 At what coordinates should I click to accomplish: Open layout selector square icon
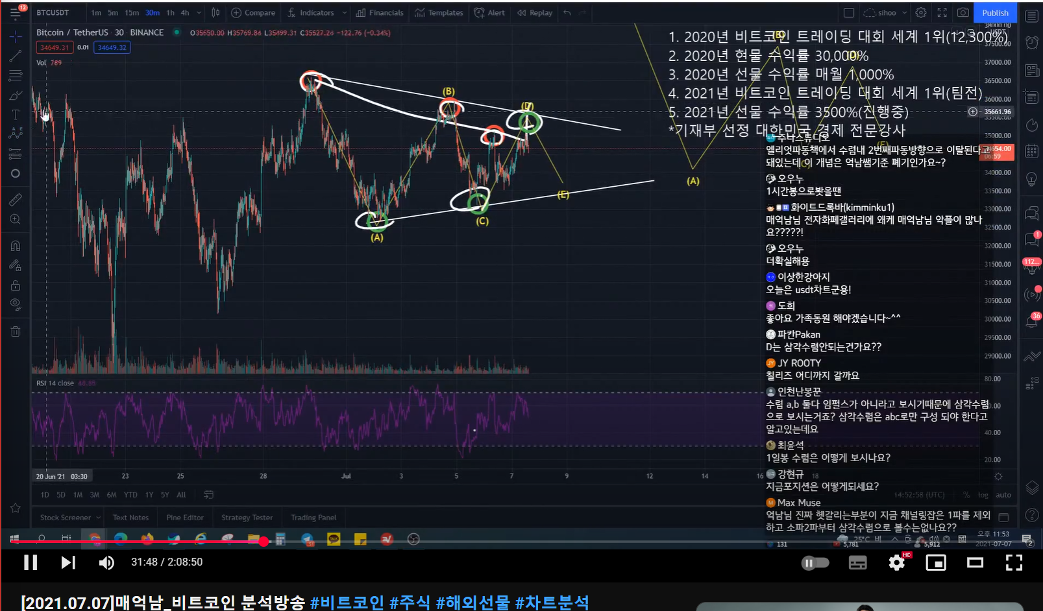(848, 12)
